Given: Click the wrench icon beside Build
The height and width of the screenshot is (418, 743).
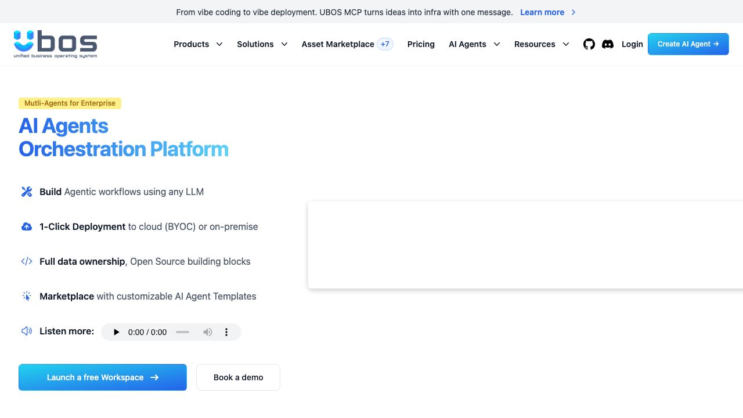Looking at the screenshot, I should 27,192.
